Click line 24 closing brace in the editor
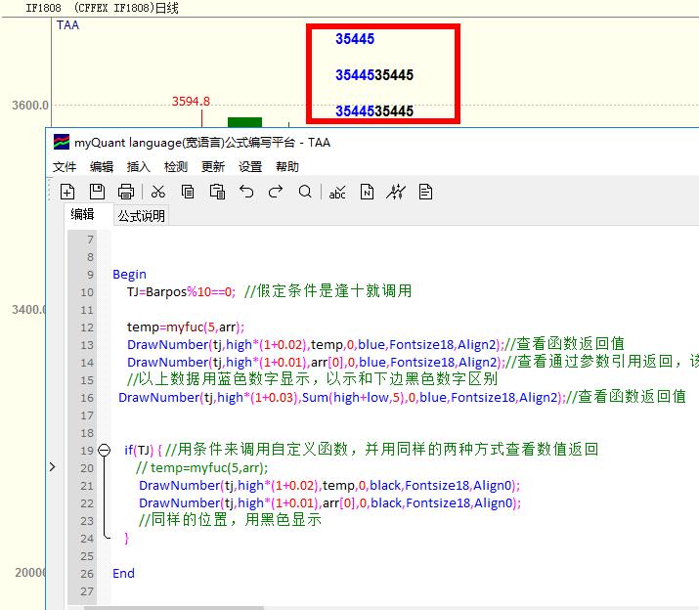699x610 pixels. [x=126, y=538]
